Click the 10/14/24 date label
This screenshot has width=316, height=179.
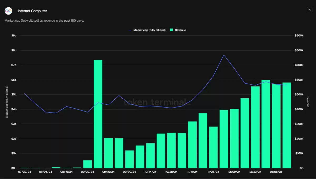tap(150, 172)
